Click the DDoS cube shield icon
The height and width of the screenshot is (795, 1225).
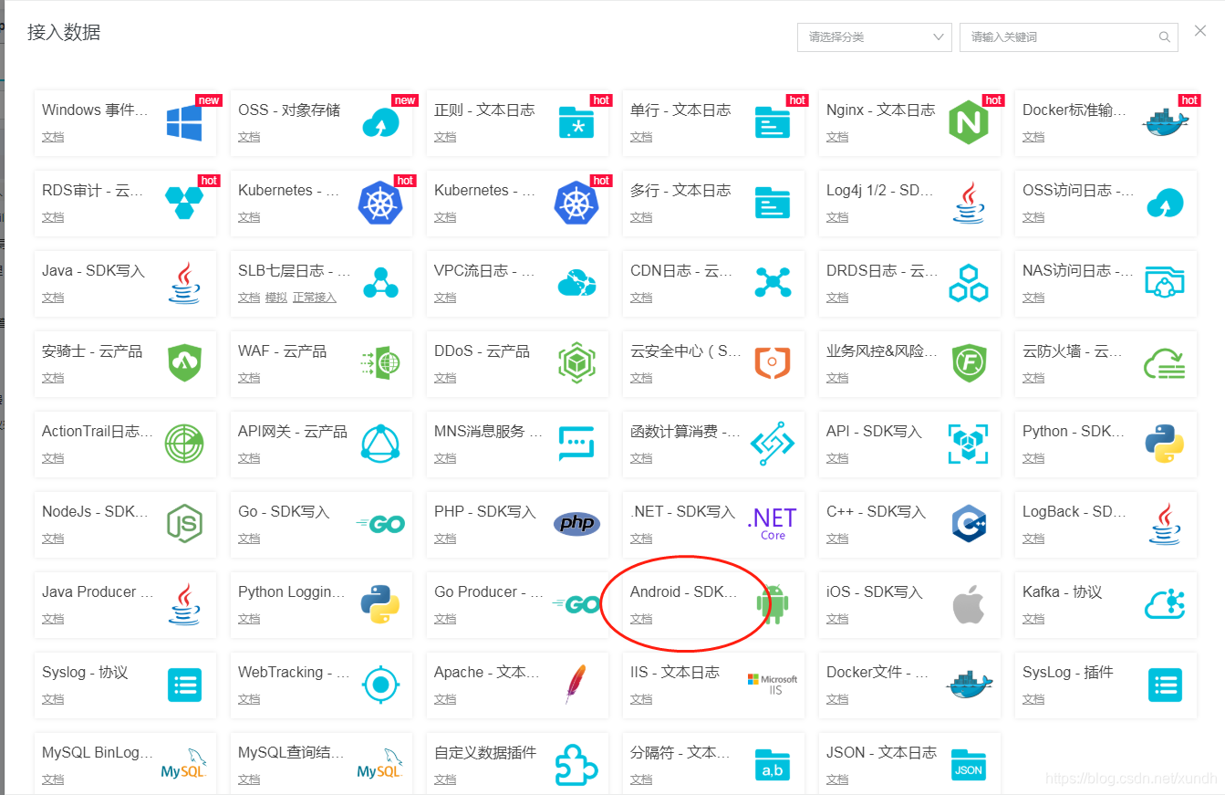(576, 363)
